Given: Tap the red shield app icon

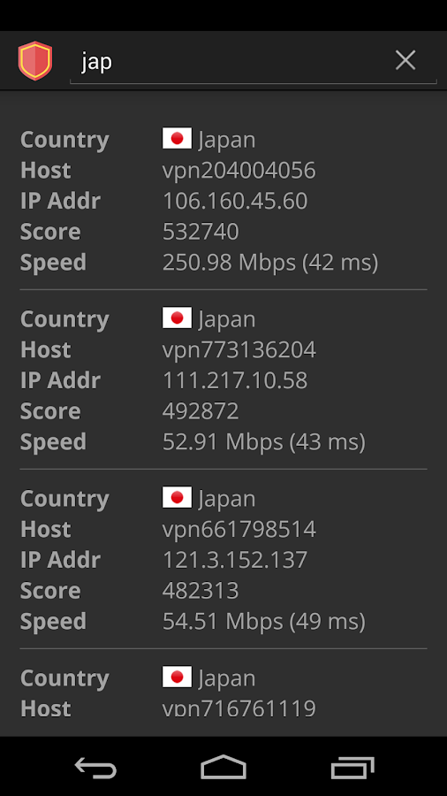Looking at the screenshot, I should [35, 61].
